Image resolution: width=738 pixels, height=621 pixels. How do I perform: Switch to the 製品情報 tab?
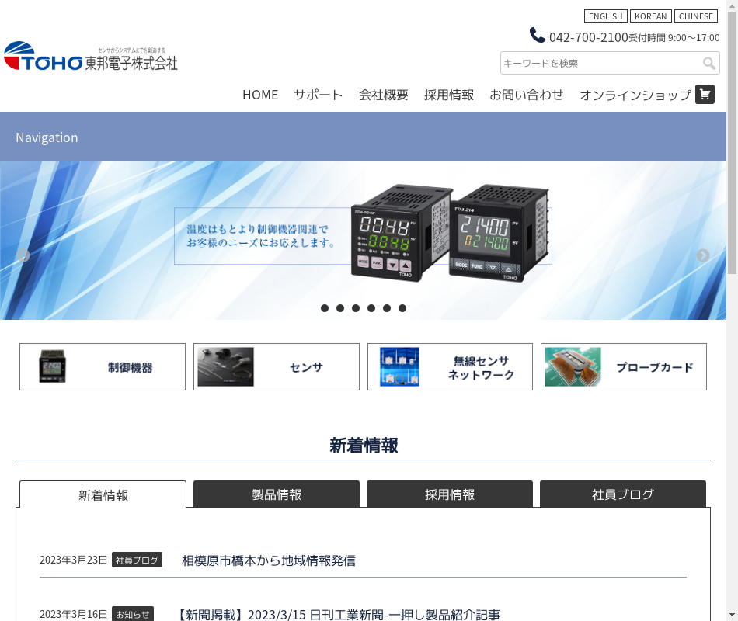(277, 494)
